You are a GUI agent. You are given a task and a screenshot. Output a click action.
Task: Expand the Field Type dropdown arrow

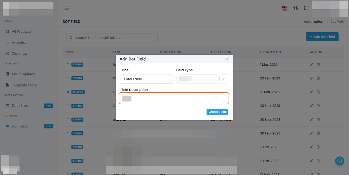tap(224, 79)
